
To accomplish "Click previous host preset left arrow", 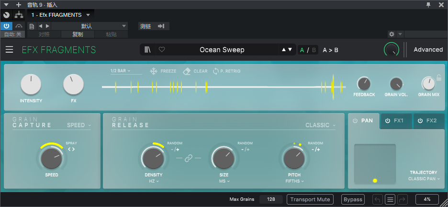I will click(x=40, y=26).
